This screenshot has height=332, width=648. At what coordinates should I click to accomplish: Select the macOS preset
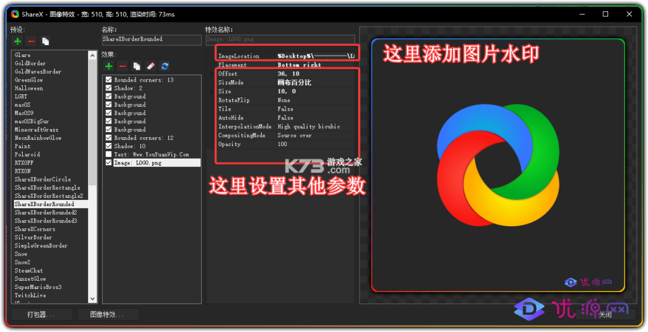click(x=23, y=104)
